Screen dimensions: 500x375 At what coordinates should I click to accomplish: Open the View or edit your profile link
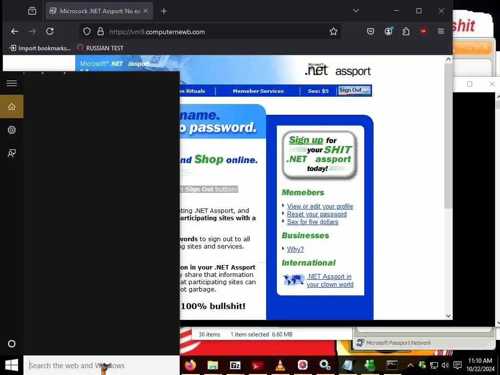tap(320, 207)
